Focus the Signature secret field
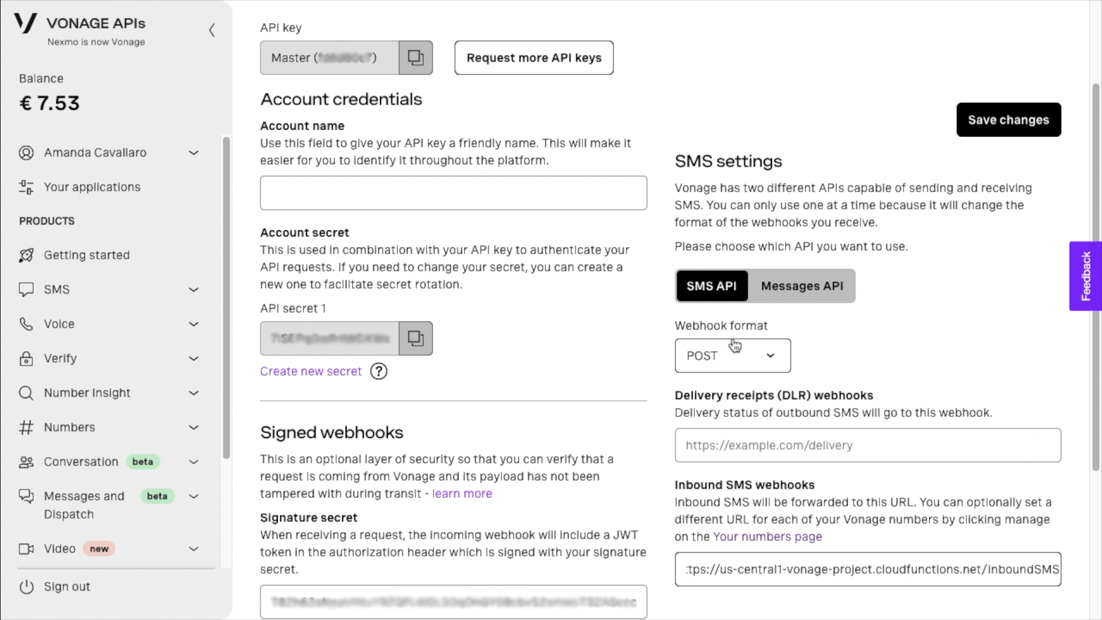This screenshot has height=620, width=1102. [x=453, y=602]
